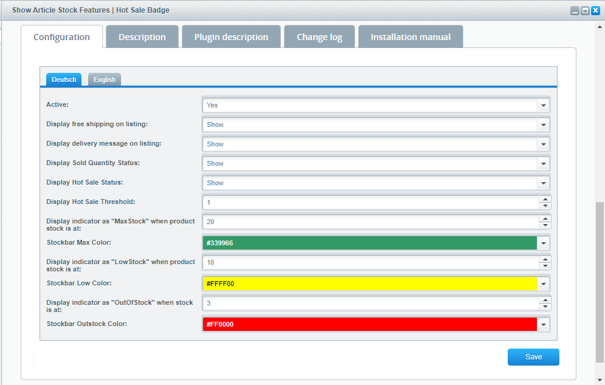Image resolution: width=605 pixels, height=385 pixels.
Task: Minimize the Hot Sale Badge window
Action: (x=575, y=11)
